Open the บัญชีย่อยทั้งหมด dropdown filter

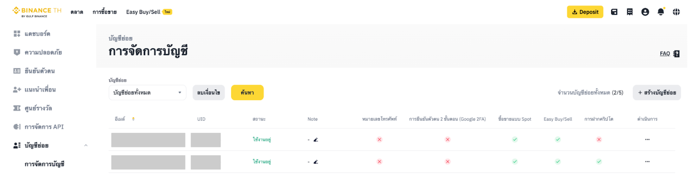147,93
